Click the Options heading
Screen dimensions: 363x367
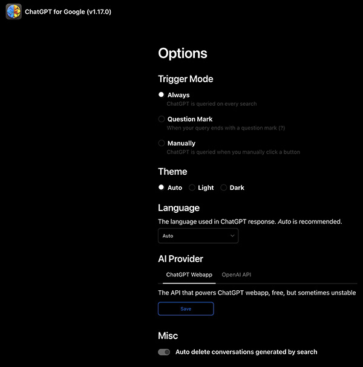tap(183, 53)
